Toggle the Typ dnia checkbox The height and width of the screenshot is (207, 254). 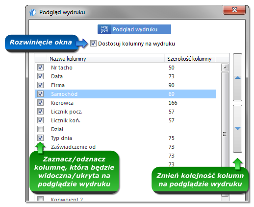pos(40,138)
